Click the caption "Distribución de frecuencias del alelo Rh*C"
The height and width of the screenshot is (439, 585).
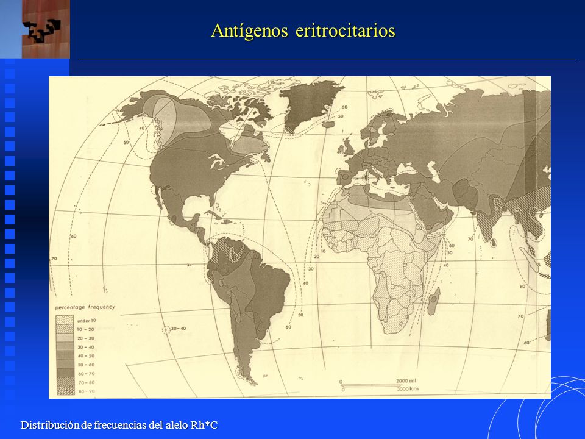119,425
